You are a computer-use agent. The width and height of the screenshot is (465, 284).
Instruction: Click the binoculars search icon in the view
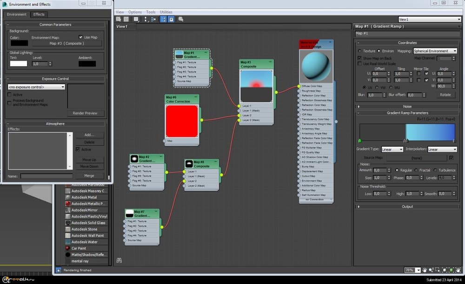119,261
